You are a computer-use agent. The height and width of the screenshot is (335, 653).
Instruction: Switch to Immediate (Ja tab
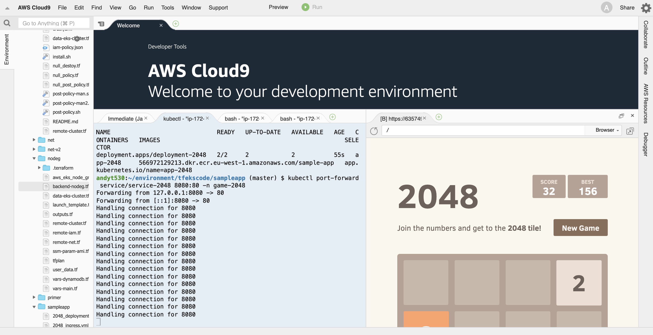point(125,119)
